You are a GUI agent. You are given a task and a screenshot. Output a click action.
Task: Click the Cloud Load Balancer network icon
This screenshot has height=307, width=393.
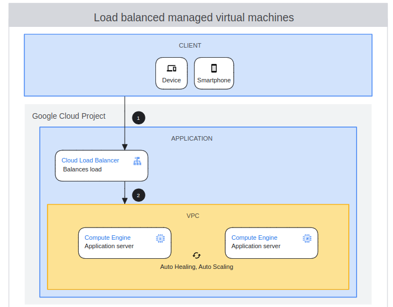[x=137, y=161]
